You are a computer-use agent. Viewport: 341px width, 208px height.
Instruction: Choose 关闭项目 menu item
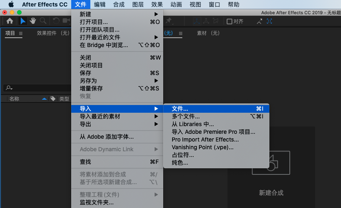(117, 65)
